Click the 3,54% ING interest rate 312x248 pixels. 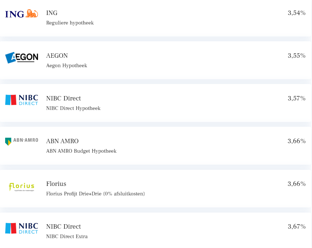(x=297, y=13)
